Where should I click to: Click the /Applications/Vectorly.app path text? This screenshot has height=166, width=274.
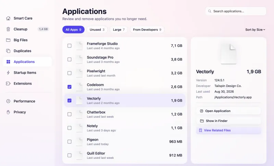coord(233,97)
